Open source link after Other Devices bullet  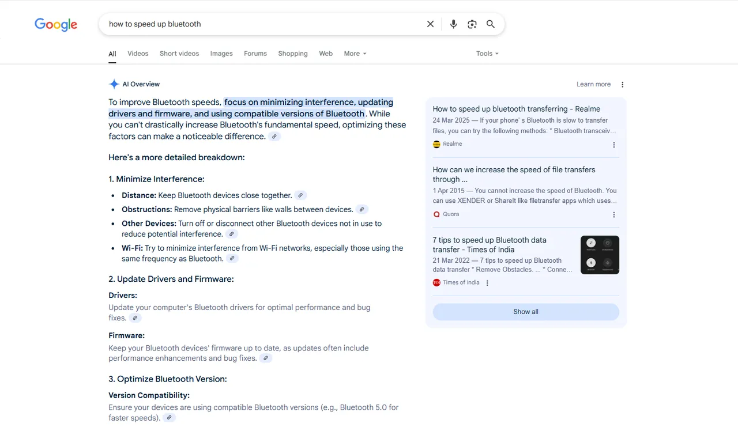click(231, 234)
